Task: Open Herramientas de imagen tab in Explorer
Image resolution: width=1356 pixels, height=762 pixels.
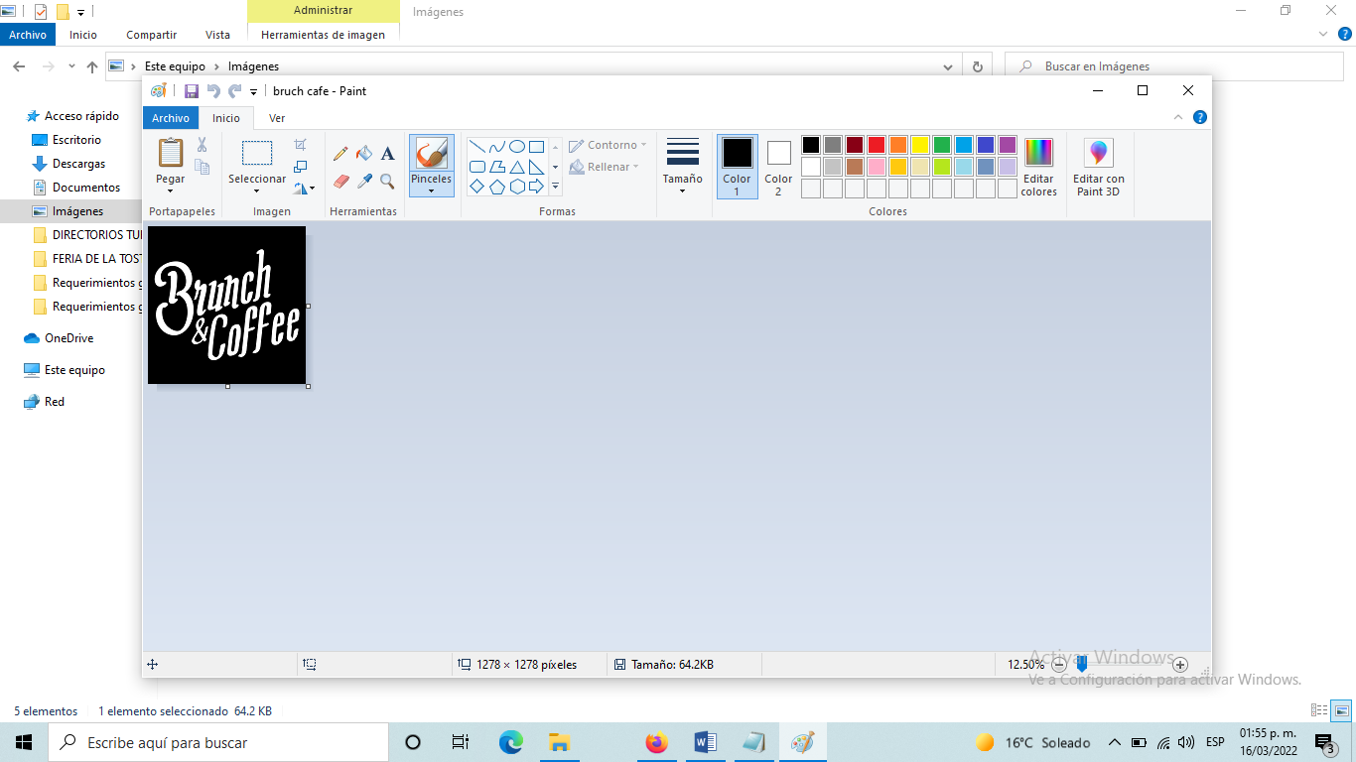Action: (x=323, y=35)
